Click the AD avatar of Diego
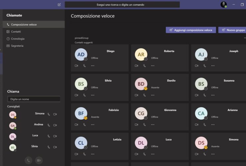This screenshot has width=246, height=166. 81,54
